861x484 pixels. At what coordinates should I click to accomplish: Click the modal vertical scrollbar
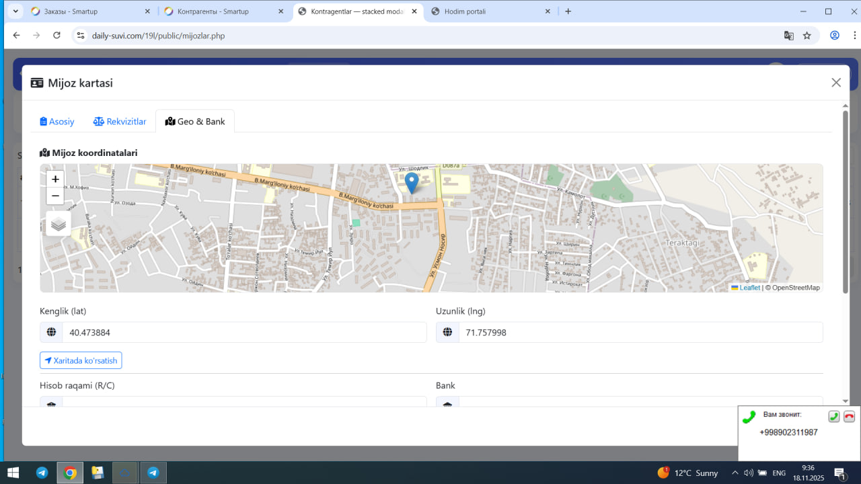pyautogui.click(x=846, y=202)
